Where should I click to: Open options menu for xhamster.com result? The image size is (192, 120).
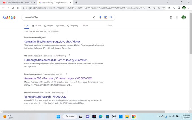click(x=69, y=55)
